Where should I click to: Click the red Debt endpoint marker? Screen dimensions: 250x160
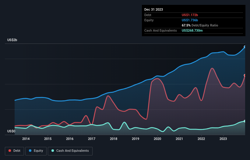pos(245,75)
